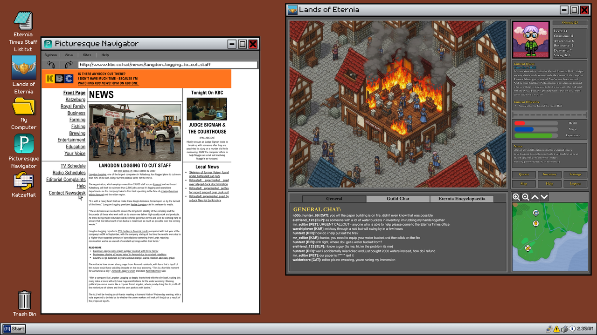
Task: Open Skeleton of former Kaiser news link
Action: [x=209, y=174]
